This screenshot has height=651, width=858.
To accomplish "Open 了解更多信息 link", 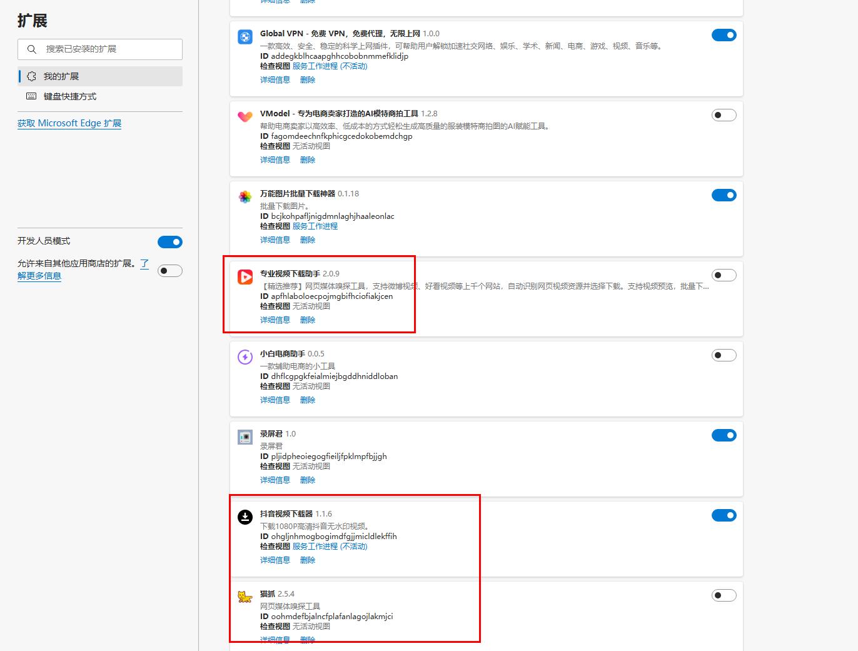I will click(x=39, y=276).
